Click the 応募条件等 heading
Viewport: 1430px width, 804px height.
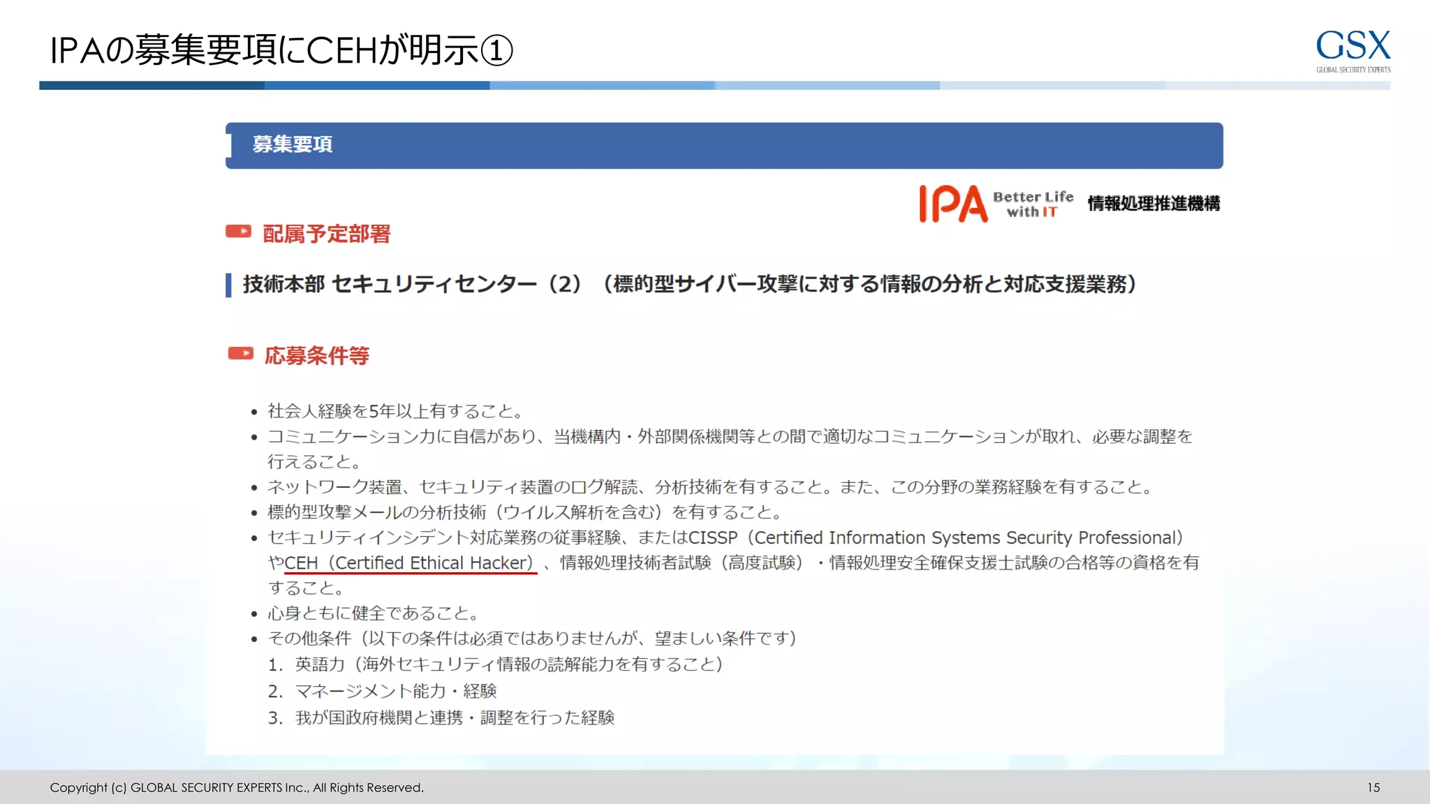pos(317,356)
